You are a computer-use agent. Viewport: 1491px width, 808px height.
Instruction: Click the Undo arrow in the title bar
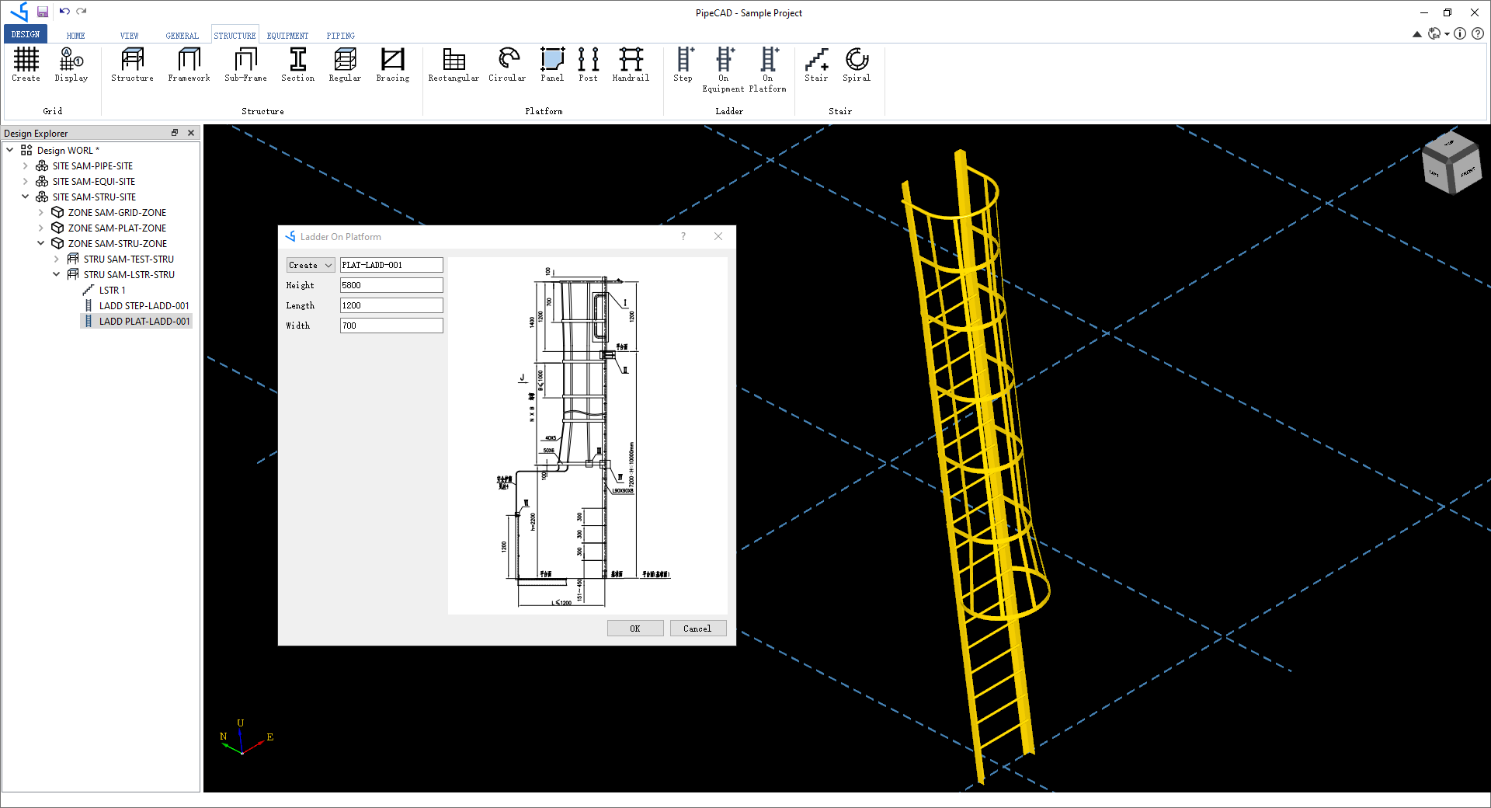coord(65,12)
